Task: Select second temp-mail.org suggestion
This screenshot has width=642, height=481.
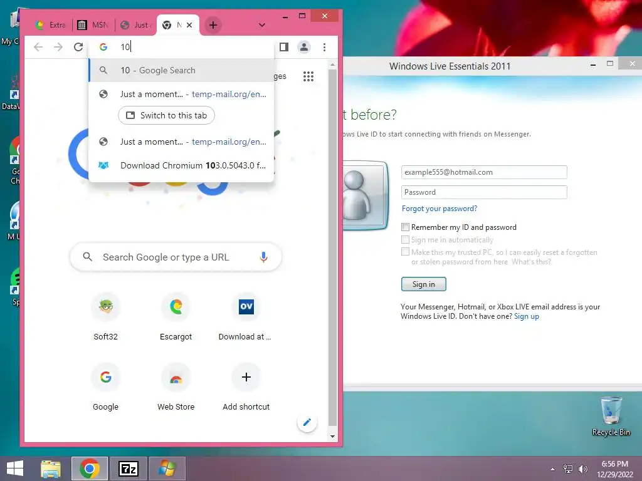Action: (x=181, y=142)
